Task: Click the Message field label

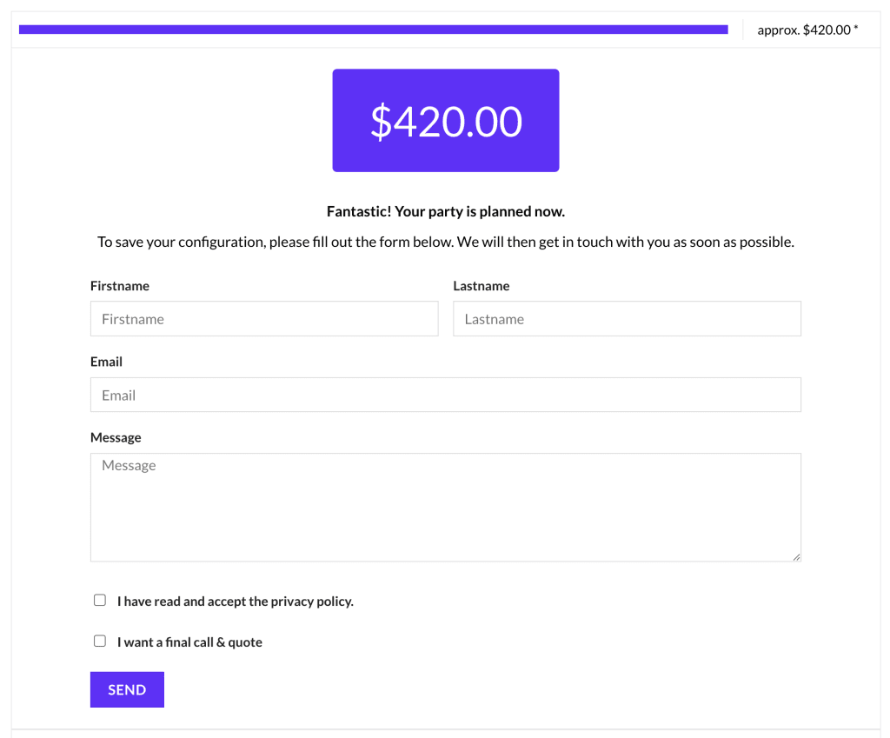Action: coord(116,437)
